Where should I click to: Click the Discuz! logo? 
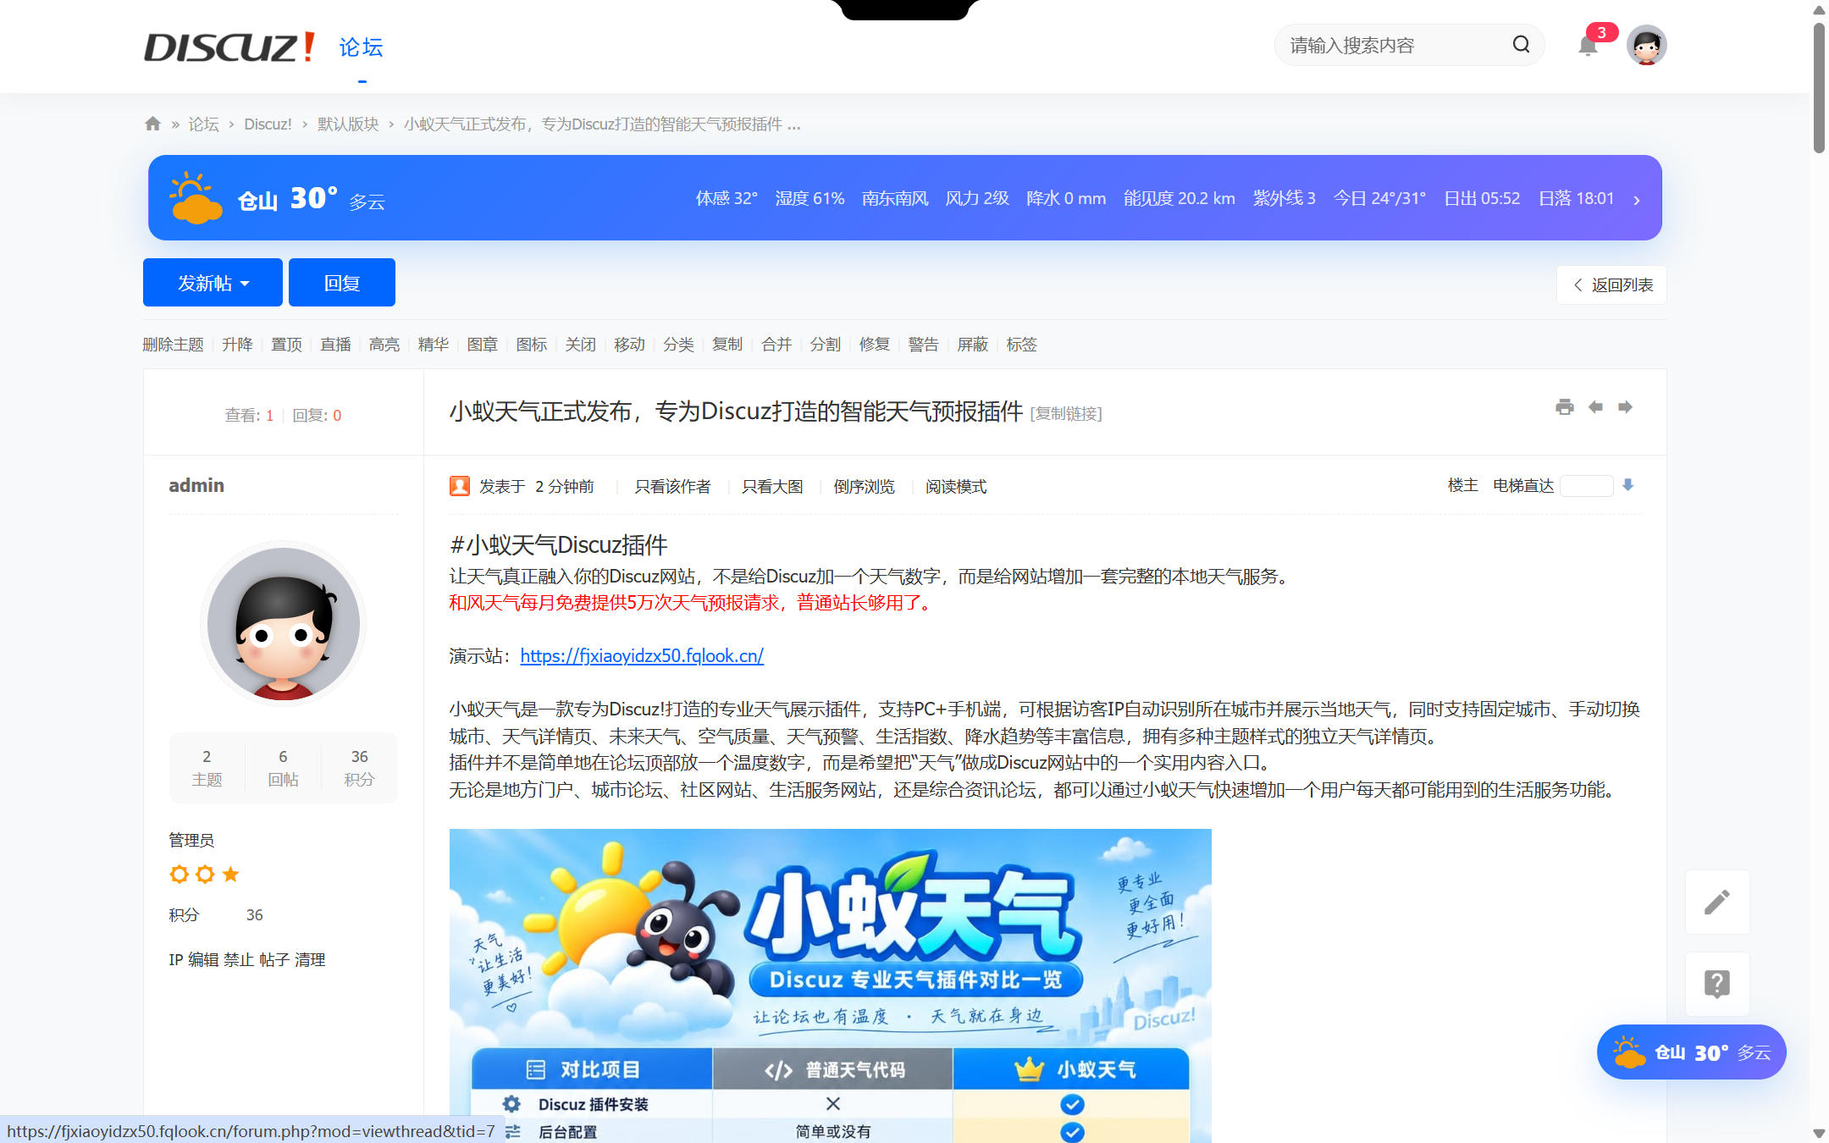point(229,47)
